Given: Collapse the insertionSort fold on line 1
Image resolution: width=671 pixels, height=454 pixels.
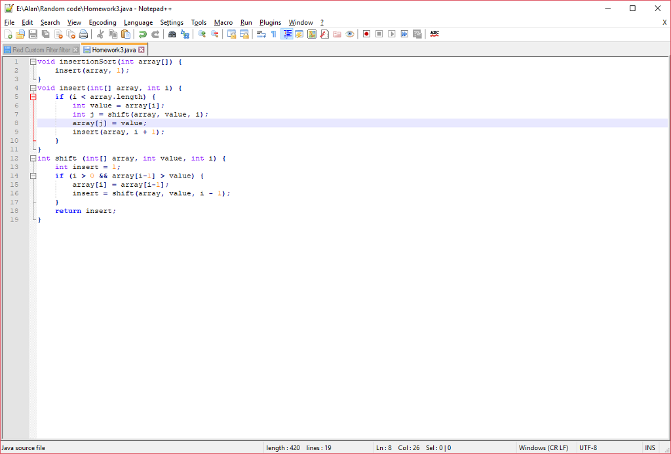Looking at the screenshot, I should click(32, 61).
